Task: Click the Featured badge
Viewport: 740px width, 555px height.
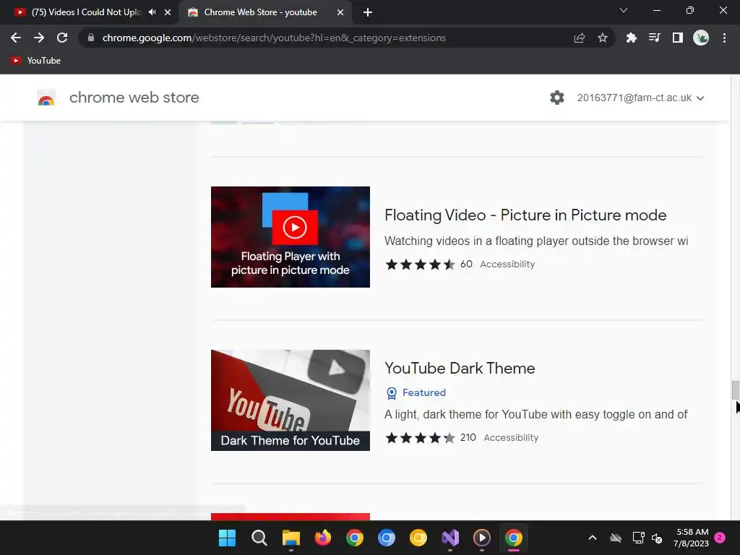Action: pos(416,392)
